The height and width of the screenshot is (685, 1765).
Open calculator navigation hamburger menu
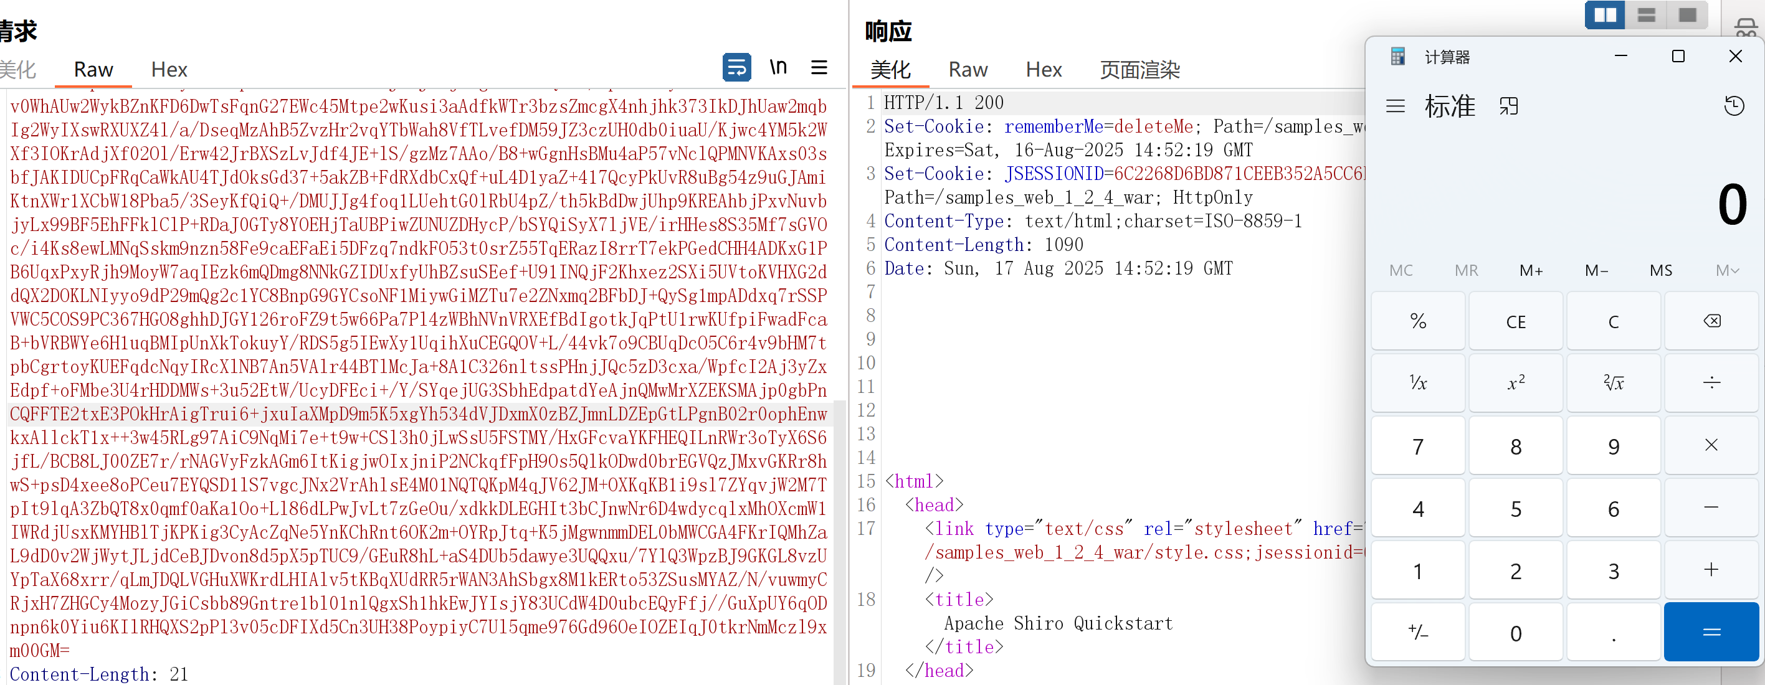[1395, 106]
